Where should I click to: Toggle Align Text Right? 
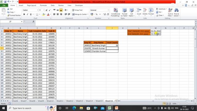[x=61, y=14]
